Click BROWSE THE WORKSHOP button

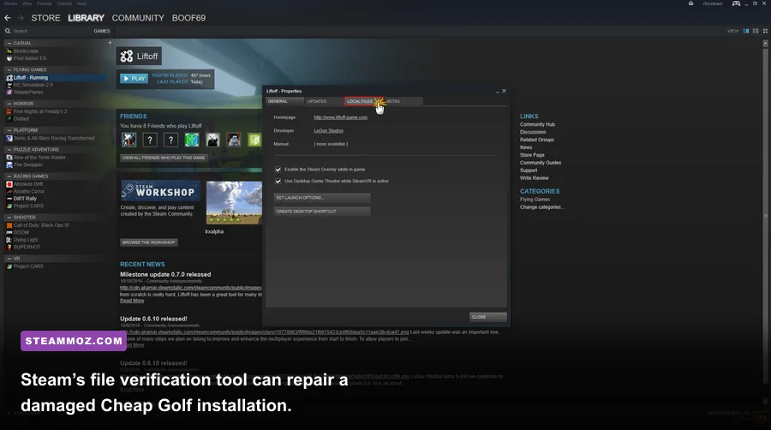148,242
